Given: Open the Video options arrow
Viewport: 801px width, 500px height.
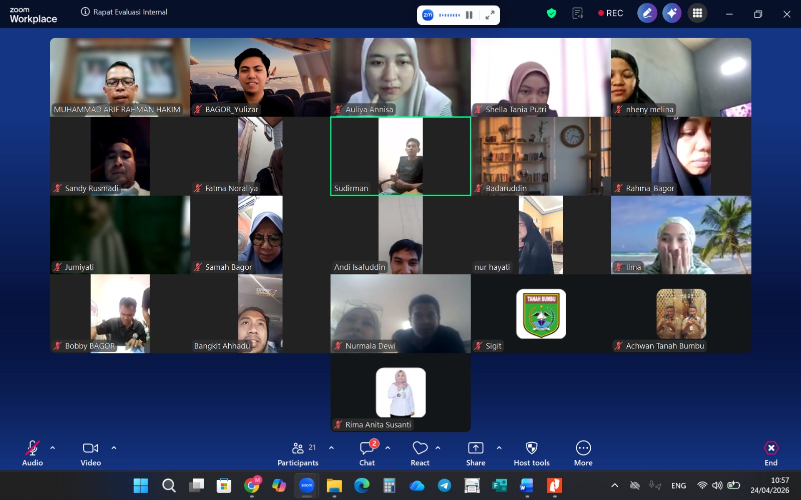Looking at the screenshot, I should [x=114, y=448].
